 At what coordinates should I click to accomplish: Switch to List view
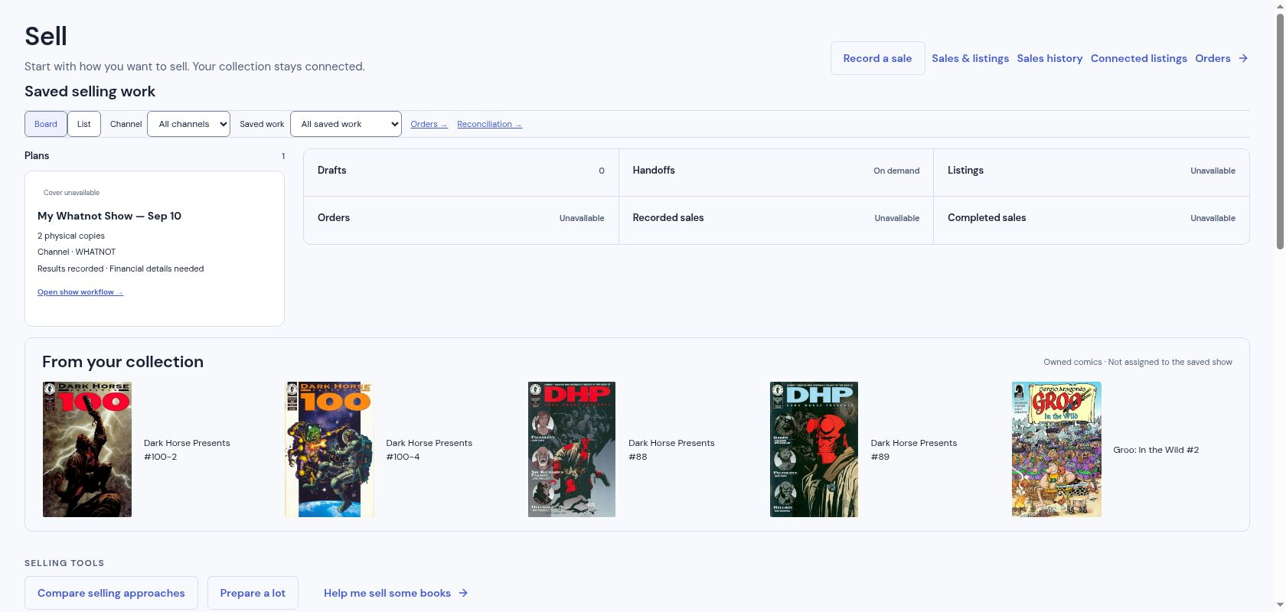coord(84,124)
